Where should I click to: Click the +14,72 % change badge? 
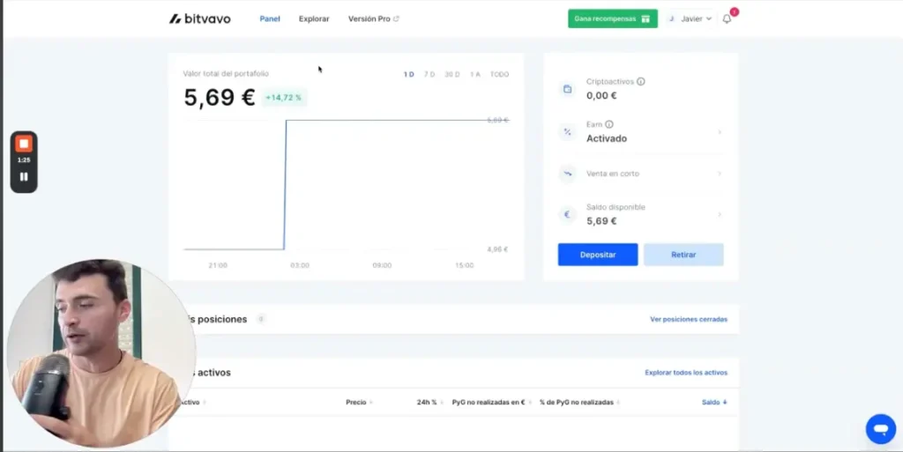284,98
